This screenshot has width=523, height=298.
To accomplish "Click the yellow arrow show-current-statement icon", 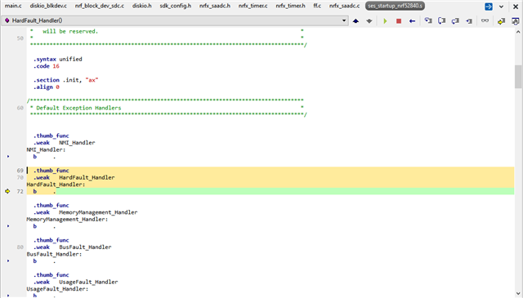I will 501,21.
